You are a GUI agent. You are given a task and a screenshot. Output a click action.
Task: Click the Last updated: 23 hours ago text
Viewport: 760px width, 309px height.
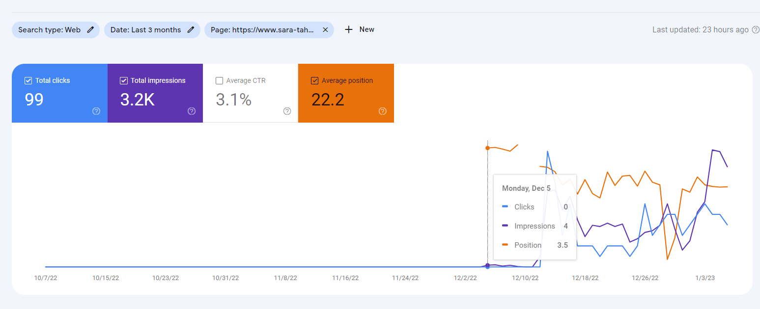(x=701, y=30)
